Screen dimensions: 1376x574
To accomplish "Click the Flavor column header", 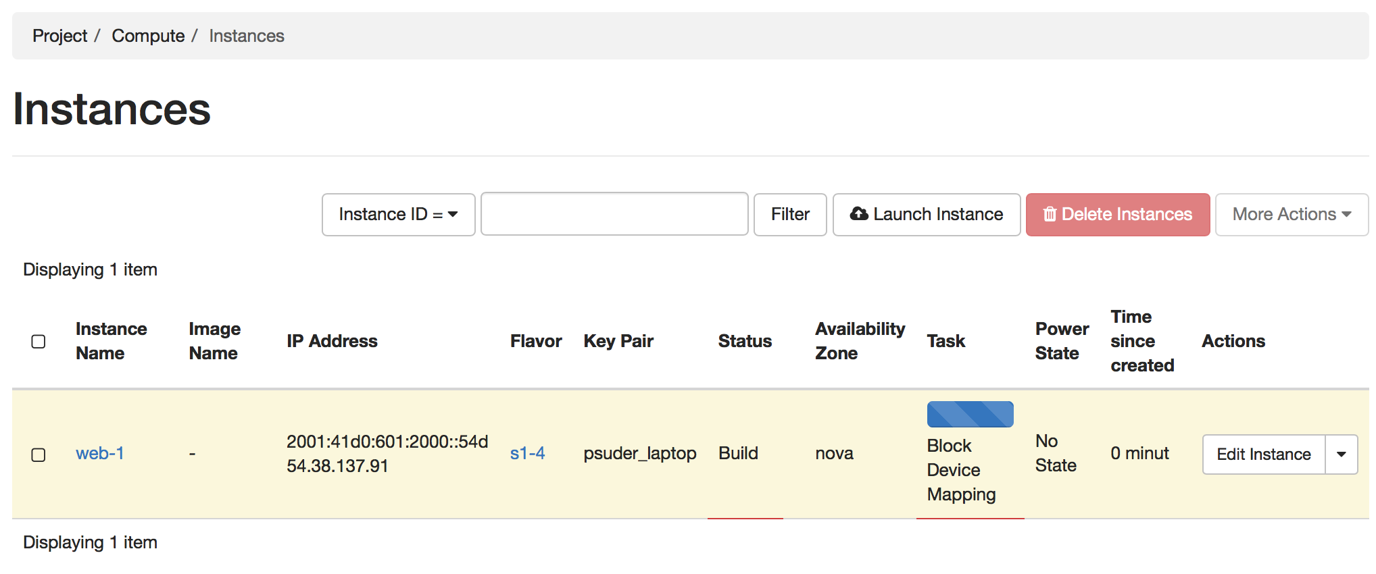I will click(536, 341).
